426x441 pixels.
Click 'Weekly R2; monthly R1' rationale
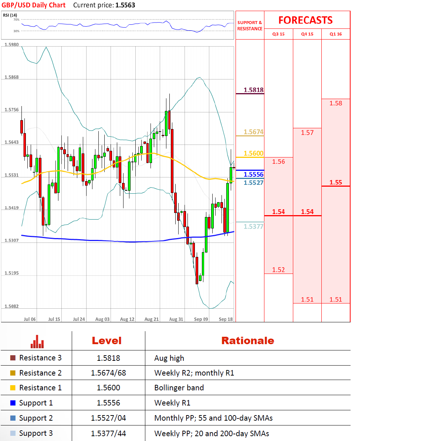pos(194,373)
